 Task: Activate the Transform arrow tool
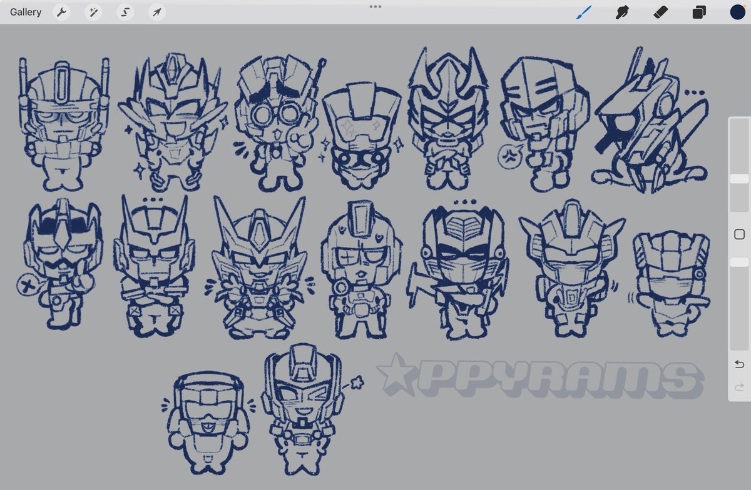coord(156,12)
